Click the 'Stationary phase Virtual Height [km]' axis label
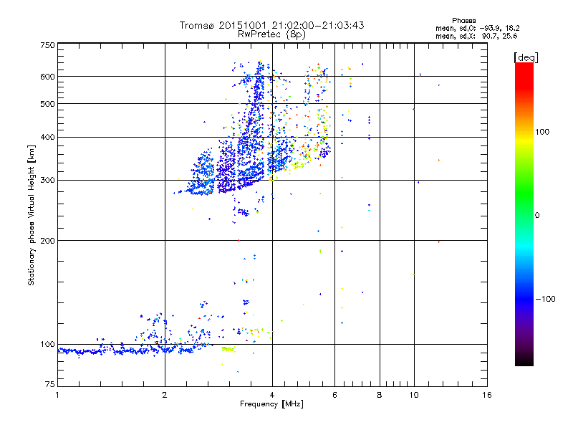The image size is (573, 430). click(31, 215)
